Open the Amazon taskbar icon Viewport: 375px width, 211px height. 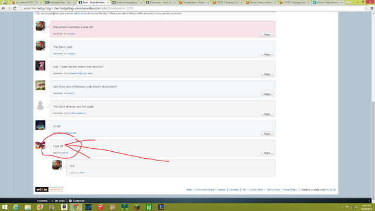tap(64, 207)
